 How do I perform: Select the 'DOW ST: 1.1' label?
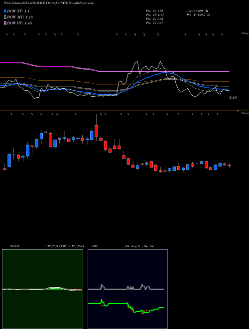click(x=18, y=11)
